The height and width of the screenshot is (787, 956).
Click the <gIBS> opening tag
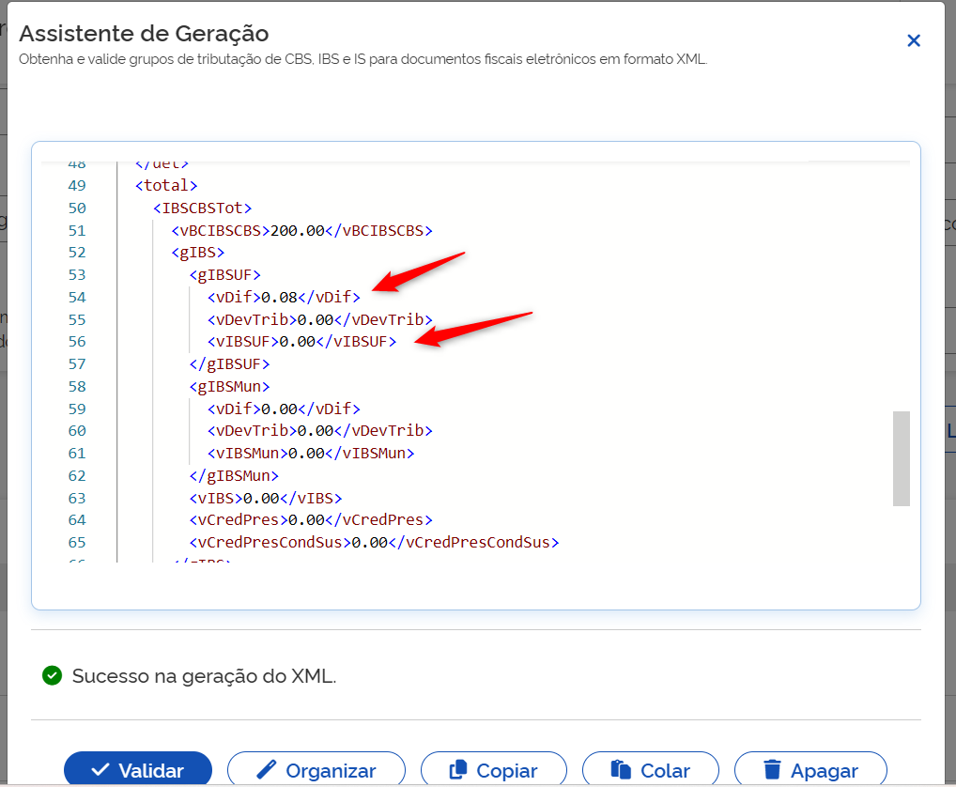point(198,253)
